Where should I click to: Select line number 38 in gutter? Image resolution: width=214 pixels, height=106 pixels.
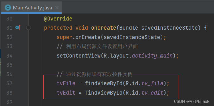click(9, 93)
